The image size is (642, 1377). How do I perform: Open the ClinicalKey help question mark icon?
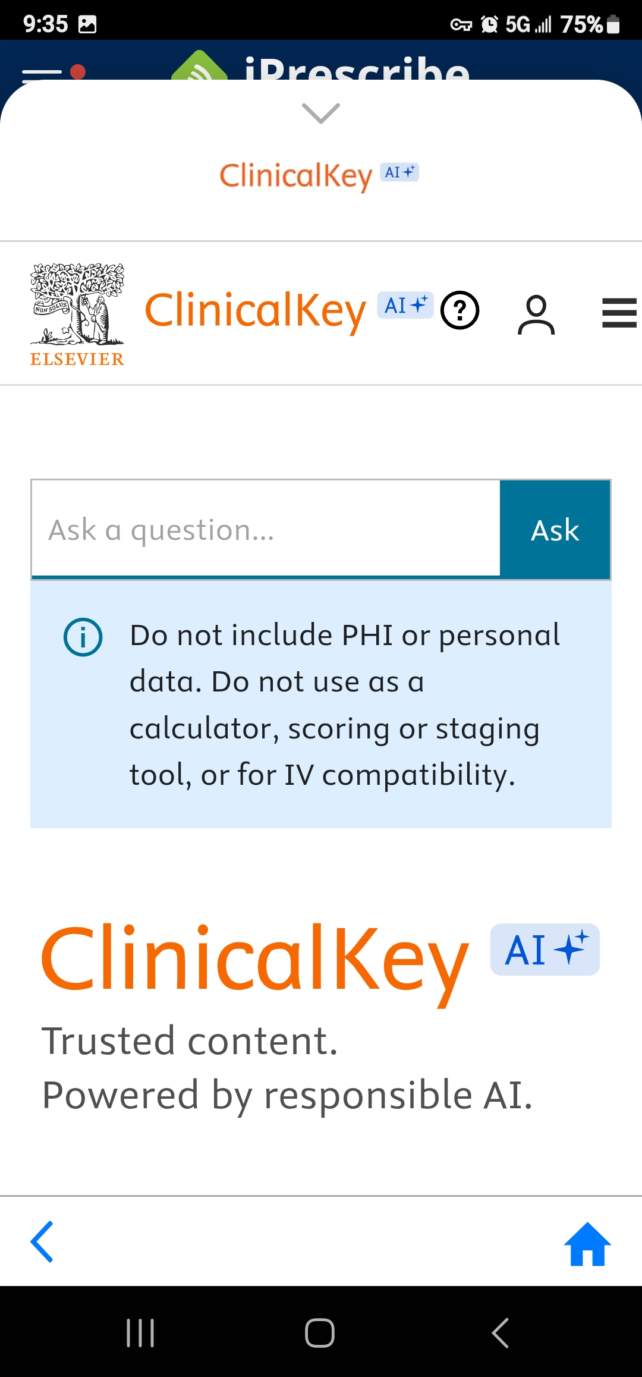click(460, 310)
